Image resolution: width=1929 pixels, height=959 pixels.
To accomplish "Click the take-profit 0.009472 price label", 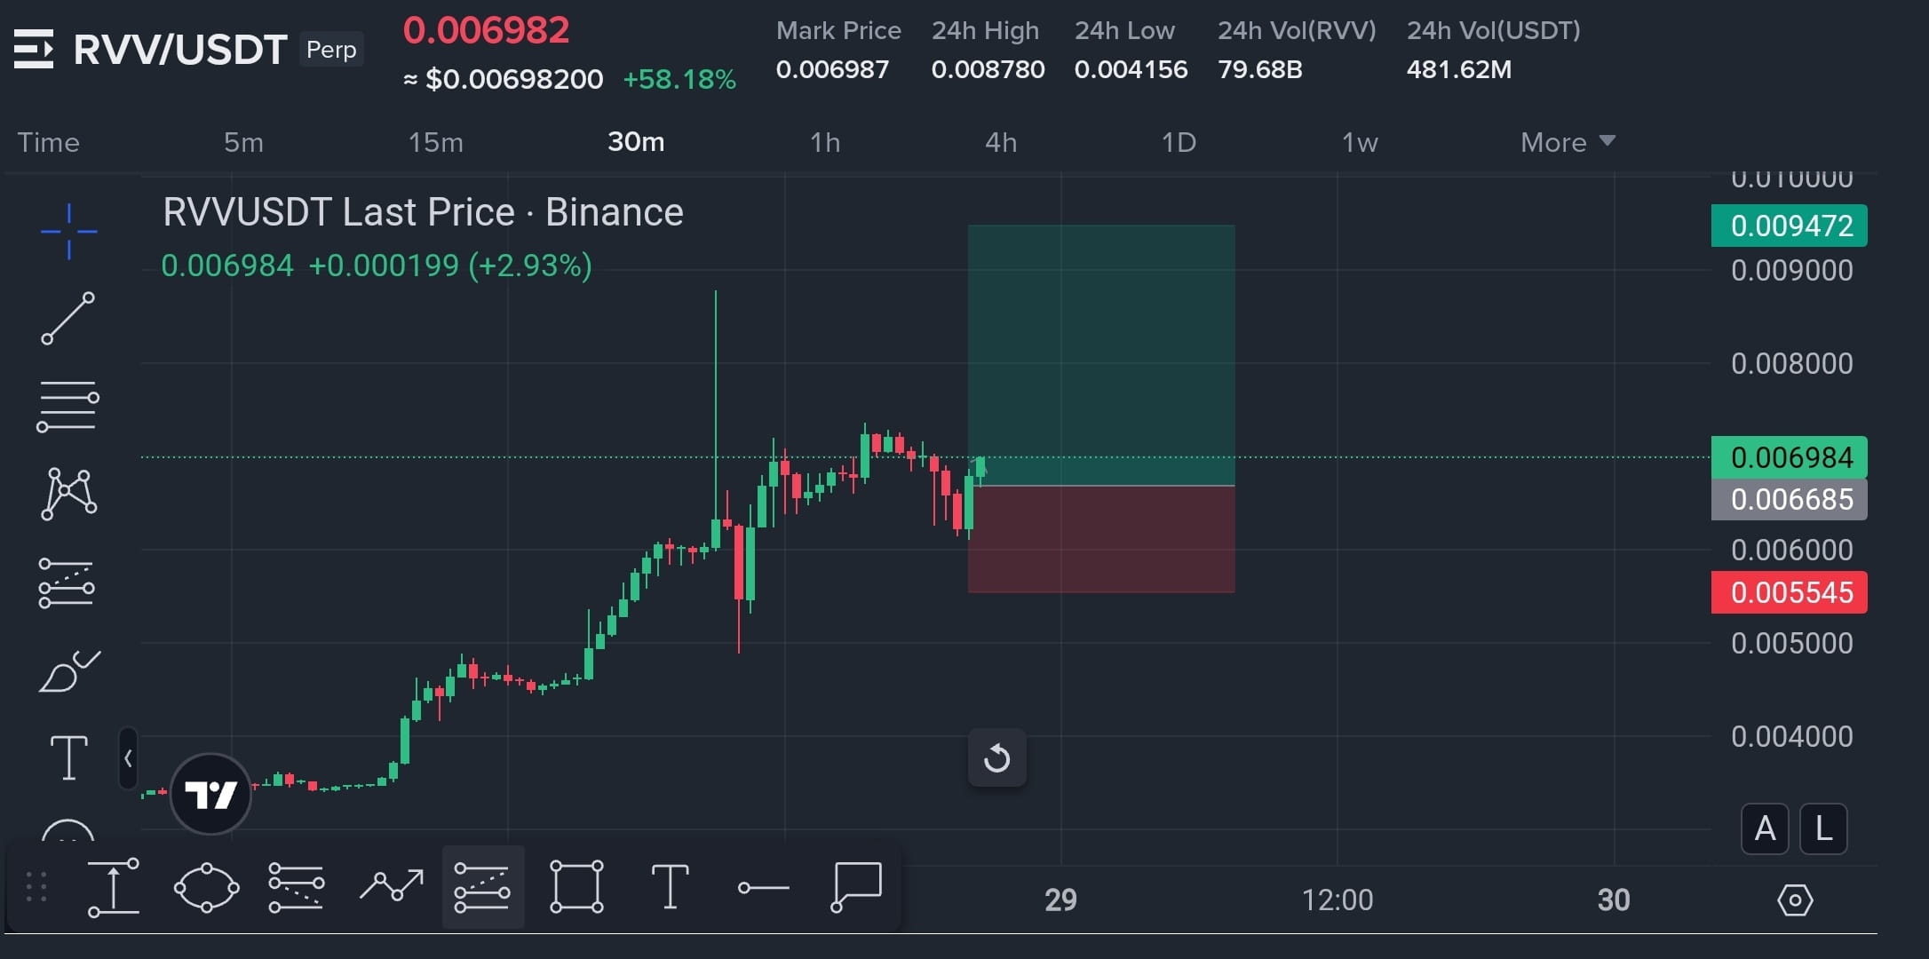I will point(1790,226).
